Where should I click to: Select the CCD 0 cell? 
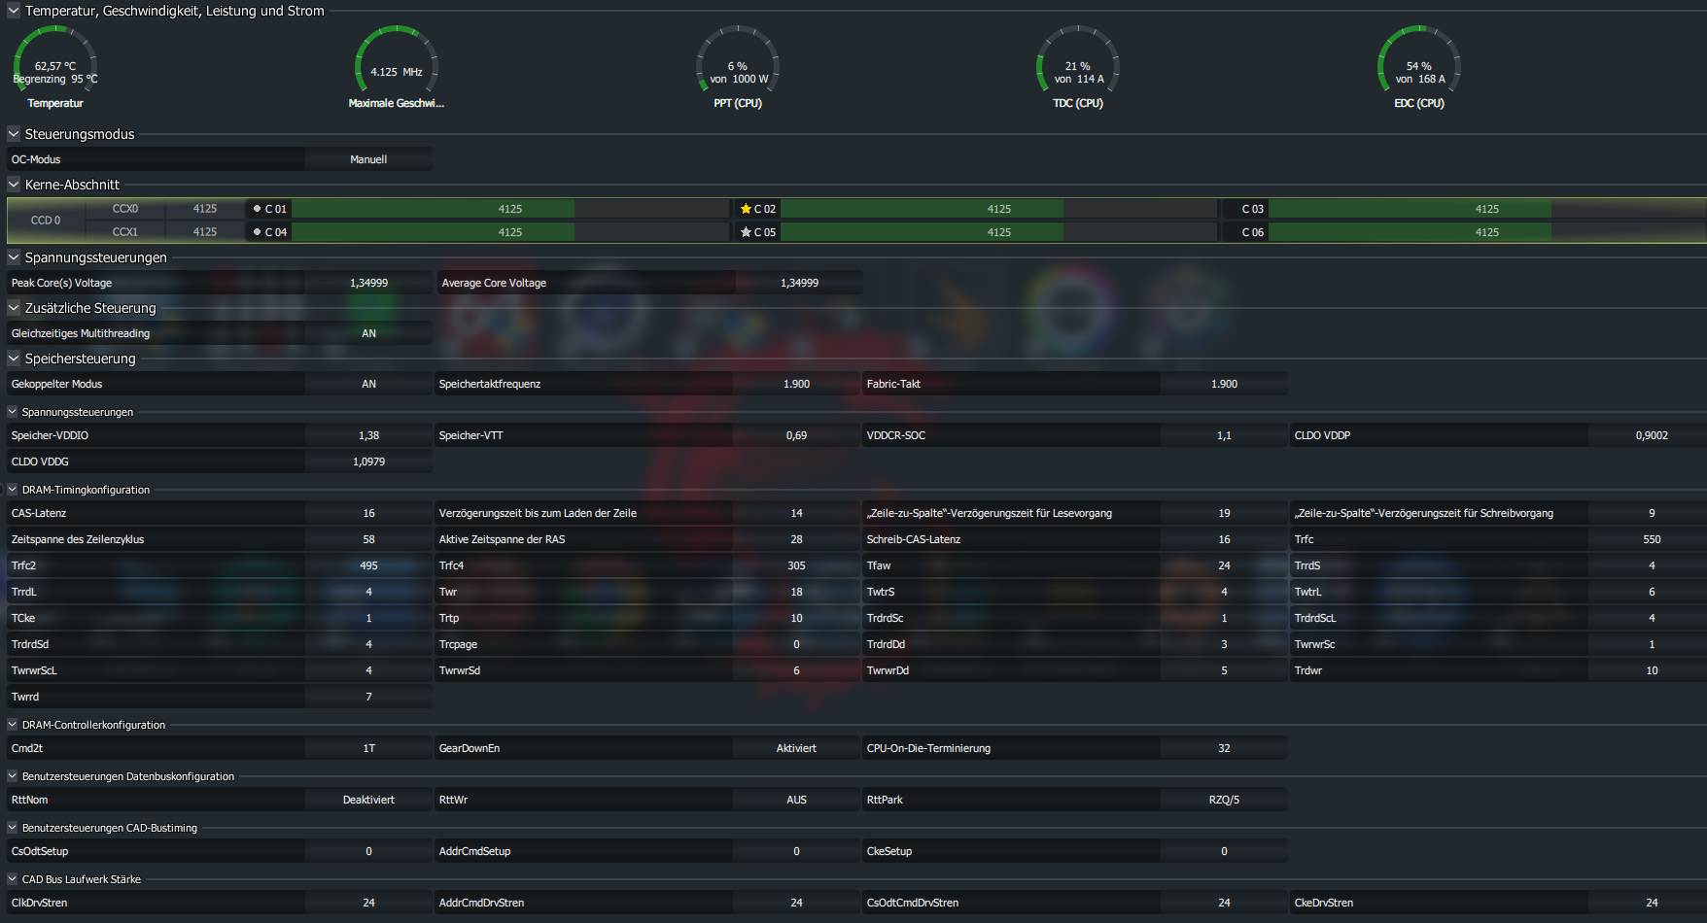click(x=46, y=221)
